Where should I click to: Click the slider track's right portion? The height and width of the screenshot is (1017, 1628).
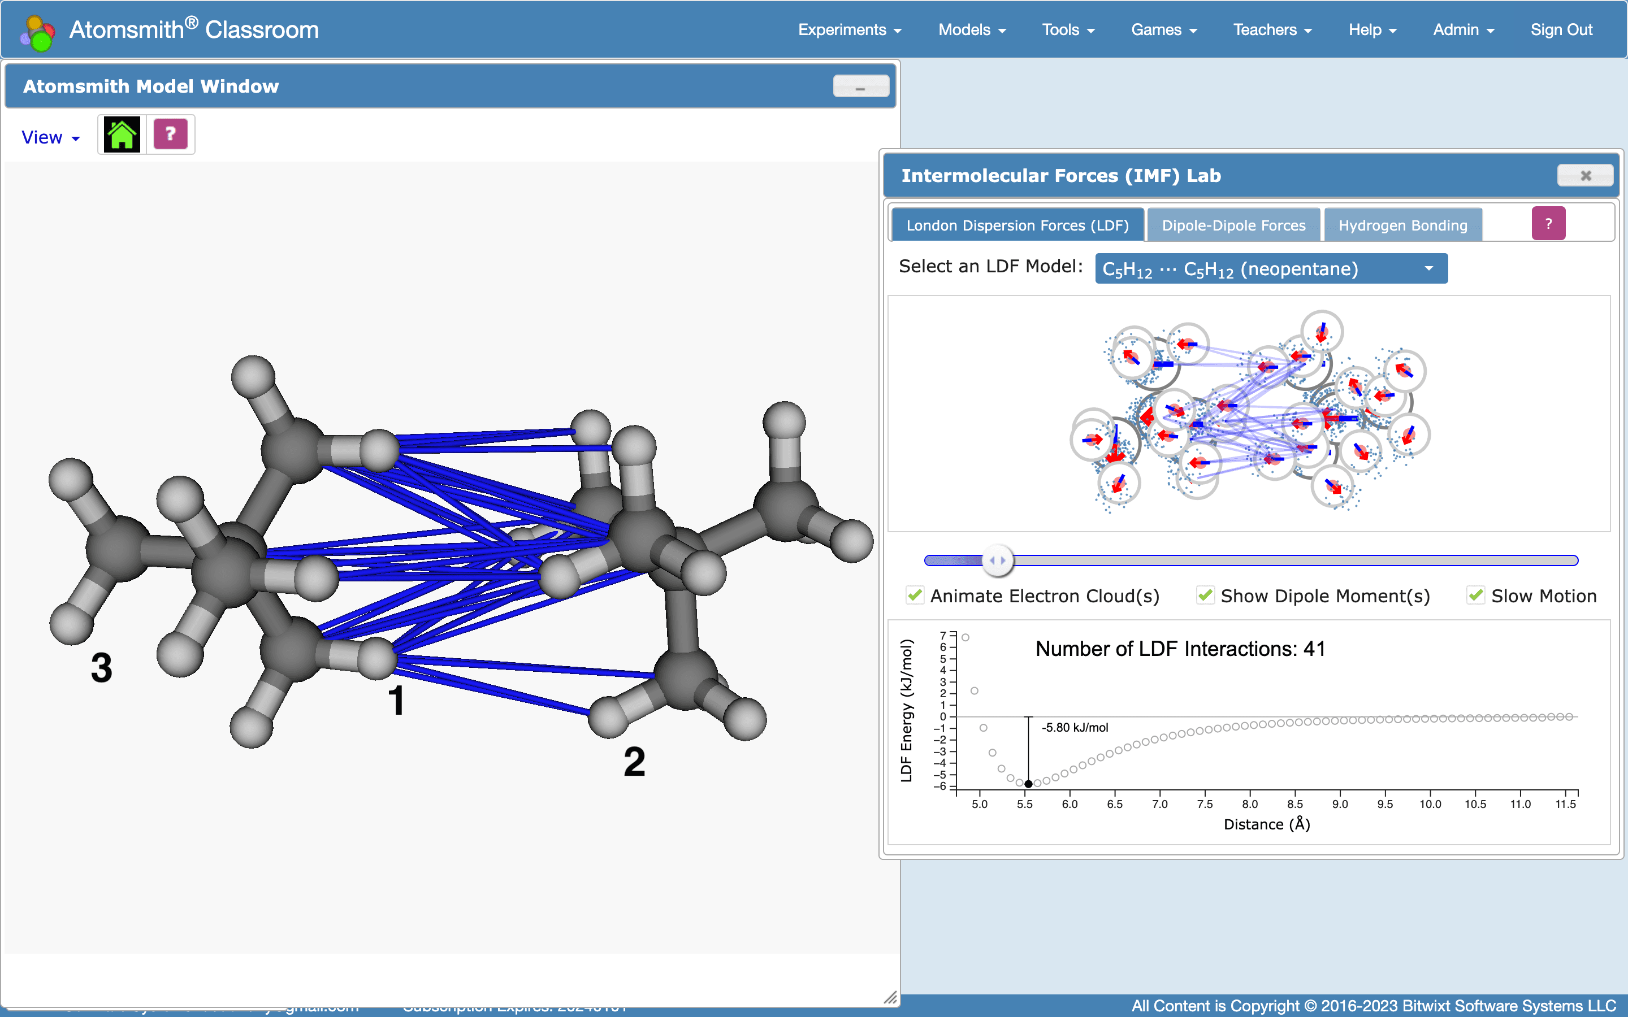pyautogui.click(x=1295, y=560)
